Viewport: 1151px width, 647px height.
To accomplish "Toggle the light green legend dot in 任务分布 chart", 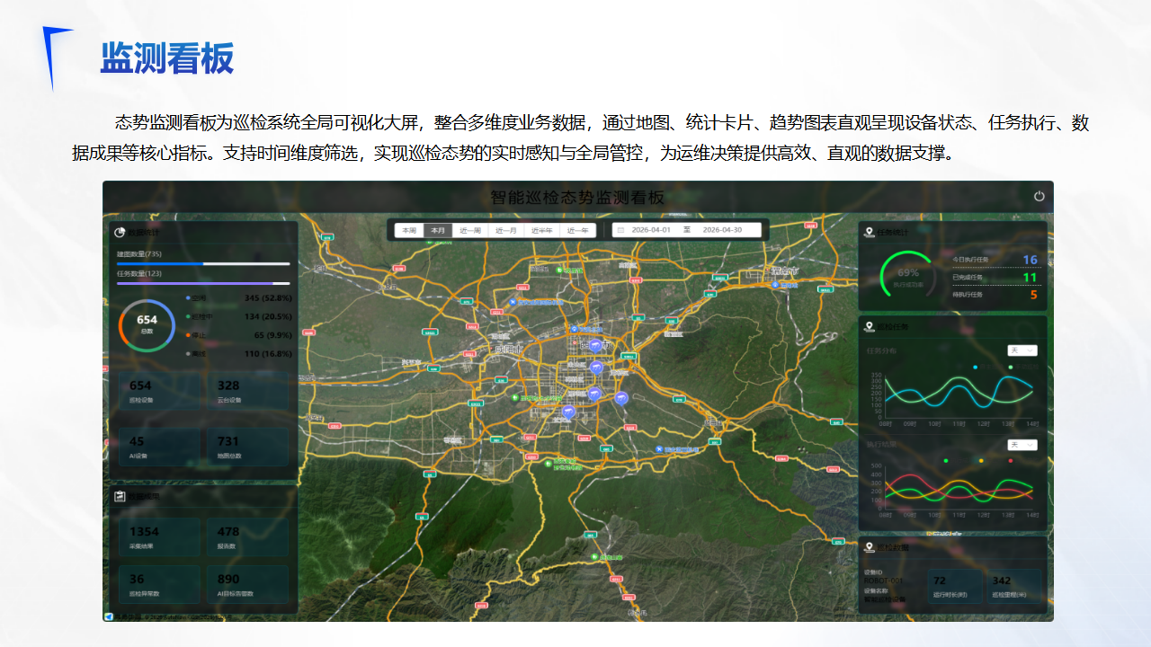I will [1010, 367].
